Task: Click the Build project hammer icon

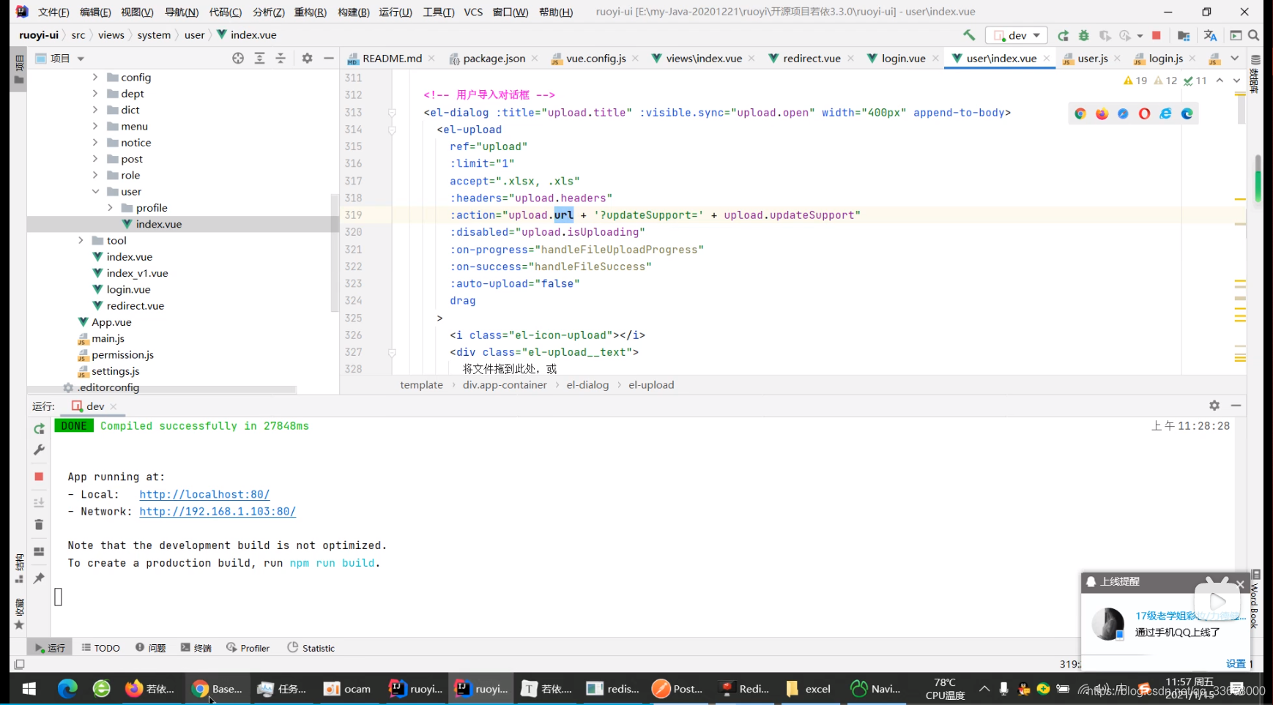Action: (x=968, y=35)
